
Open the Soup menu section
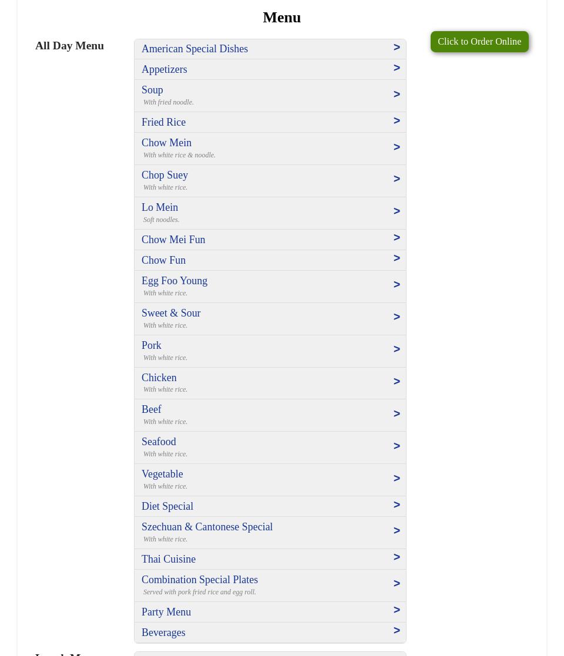152,90
